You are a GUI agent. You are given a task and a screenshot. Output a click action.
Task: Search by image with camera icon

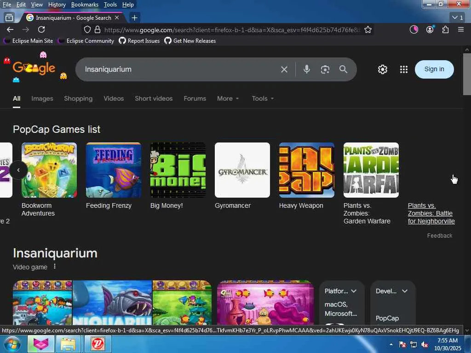tap(325, 69)
